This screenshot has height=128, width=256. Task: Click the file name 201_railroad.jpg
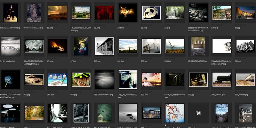[242, 95]
